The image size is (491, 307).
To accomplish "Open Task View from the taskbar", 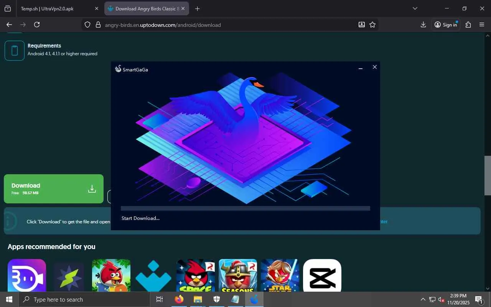I will 160,299.
